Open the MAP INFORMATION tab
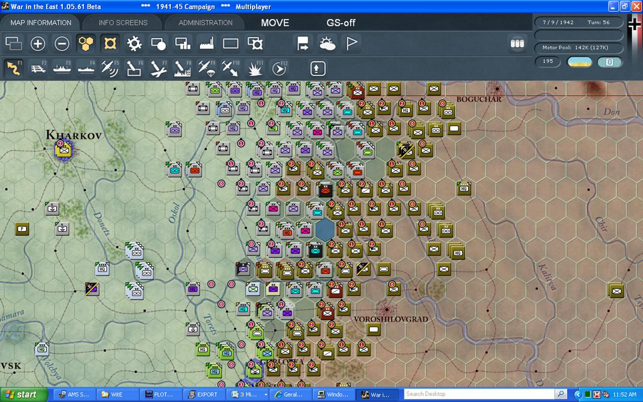 click(x=41, y=23)
